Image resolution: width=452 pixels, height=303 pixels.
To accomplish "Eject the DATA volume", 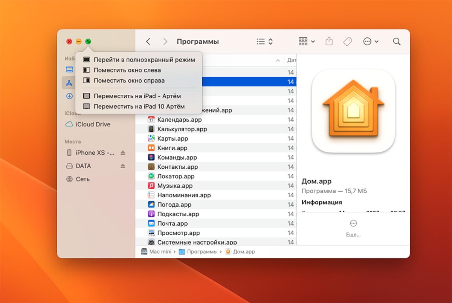I will click(122, 166).
